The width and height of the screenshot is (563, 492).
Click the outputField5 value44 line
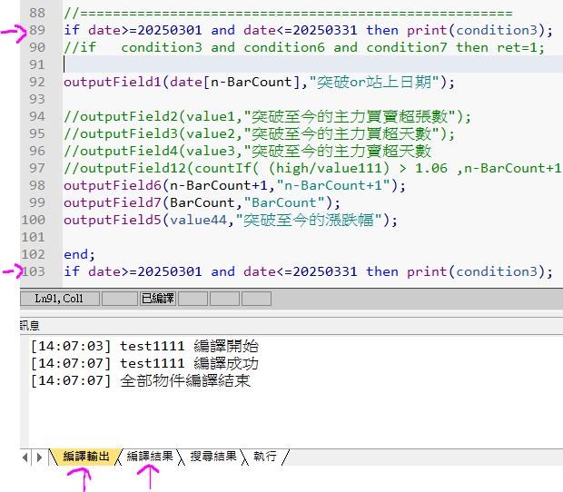pos(230,220)
